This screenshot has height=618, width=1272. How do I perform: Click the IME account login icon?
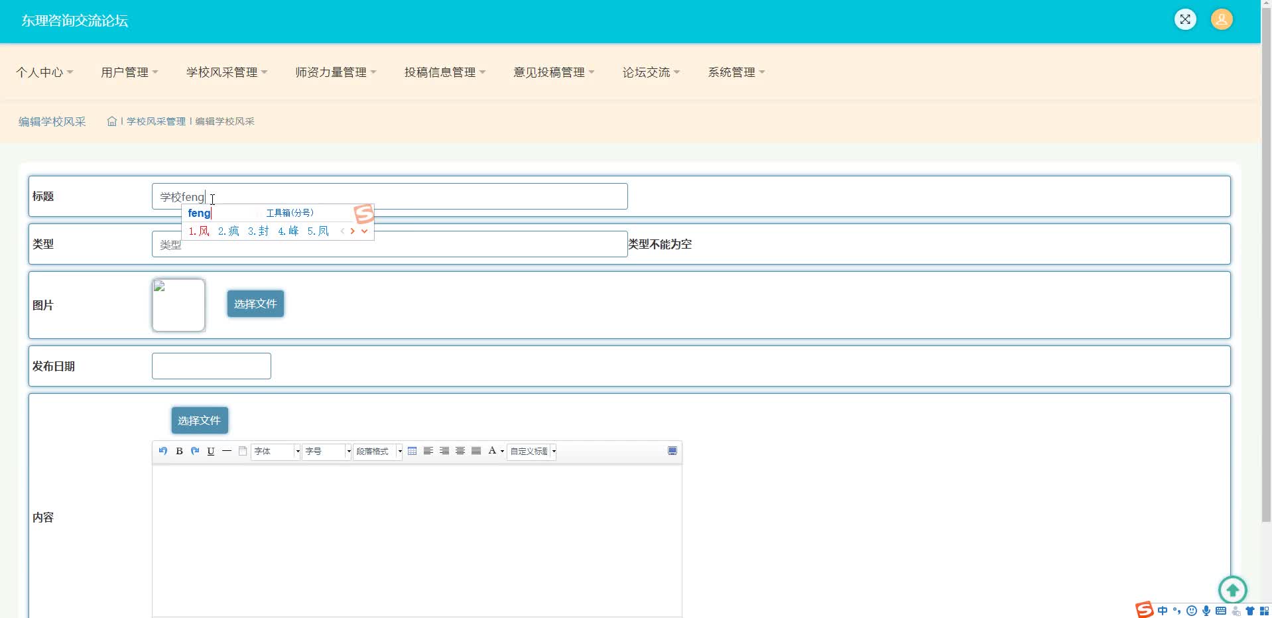coord(1236,611)
